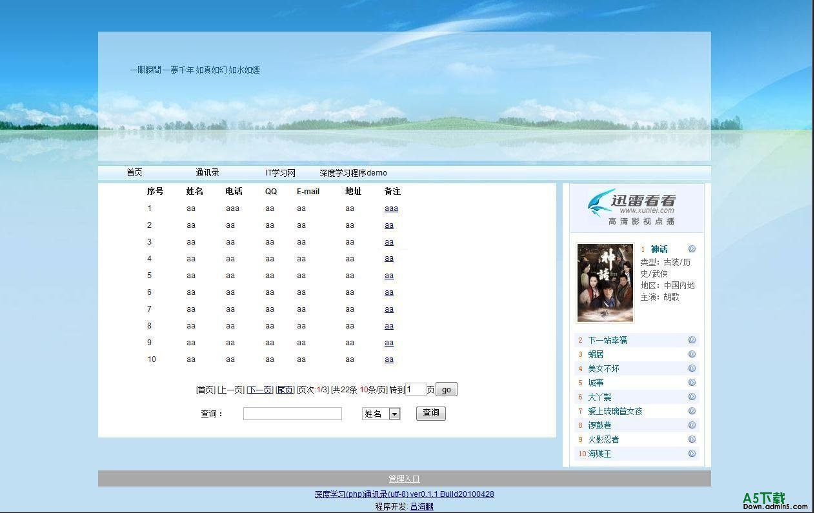Open the 神话 title link
Image resolution: width=815 pixels, height=513 pixels.
click(659, 249)
